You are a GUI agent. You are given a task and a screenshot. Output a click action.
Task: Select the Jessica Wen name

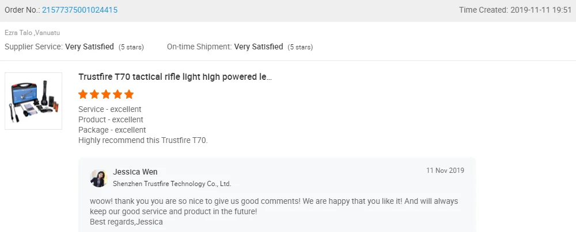coord(135,172)
